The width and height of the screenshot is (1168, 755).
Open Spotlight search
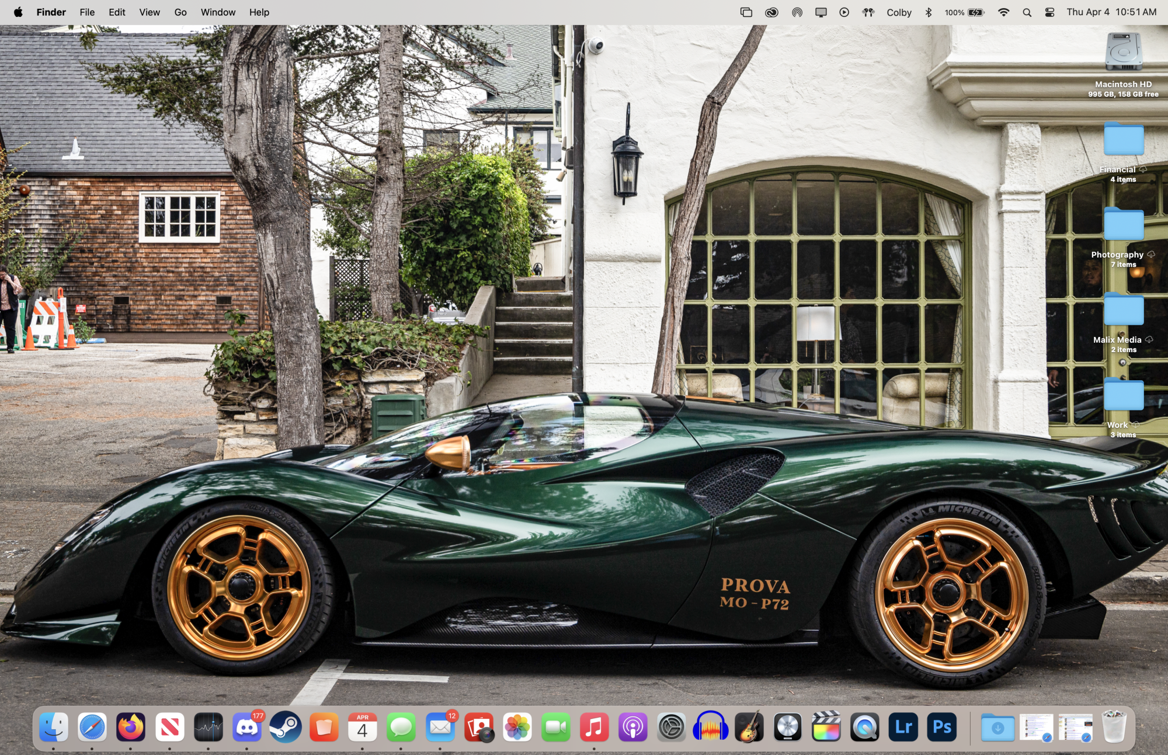coord(1027,12)
